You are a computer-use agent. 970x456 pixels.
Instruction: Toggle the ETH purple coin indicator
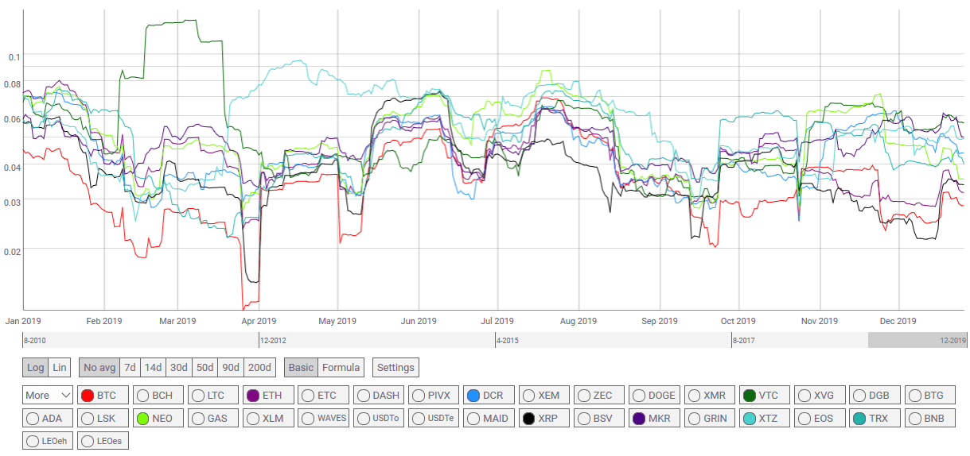tap(254, 395)
